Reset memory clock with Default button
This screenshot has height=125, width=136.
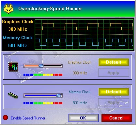click(x=113, y=92)
